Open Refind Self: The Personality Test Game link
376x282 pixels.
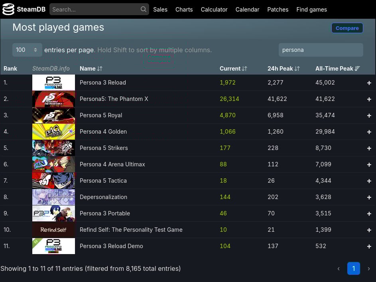point(131,230)
